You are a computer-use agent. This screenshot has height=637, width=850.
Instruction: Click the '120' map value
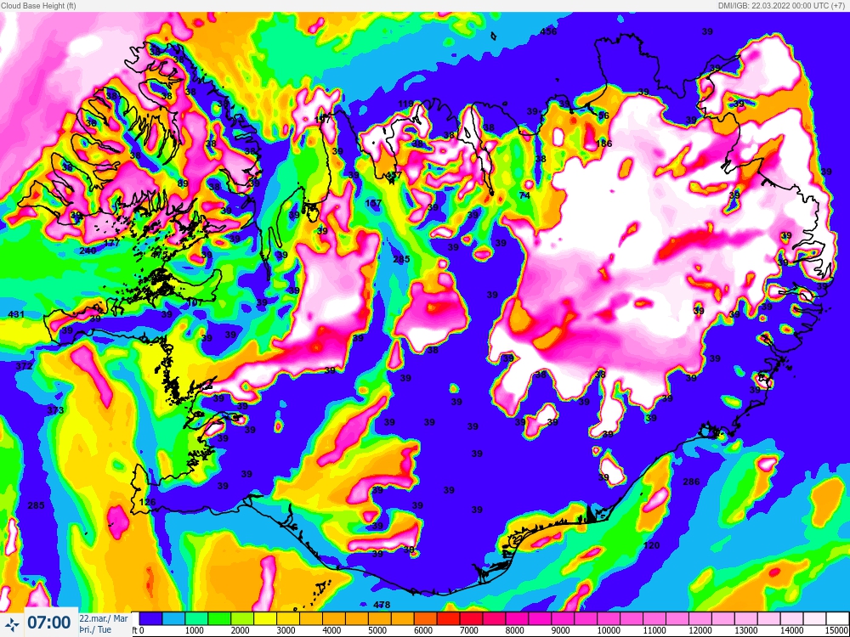[651, 545]
